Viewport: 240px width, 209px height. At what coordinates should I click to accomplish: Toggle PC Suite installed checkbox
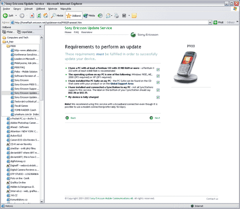[158, 82]
